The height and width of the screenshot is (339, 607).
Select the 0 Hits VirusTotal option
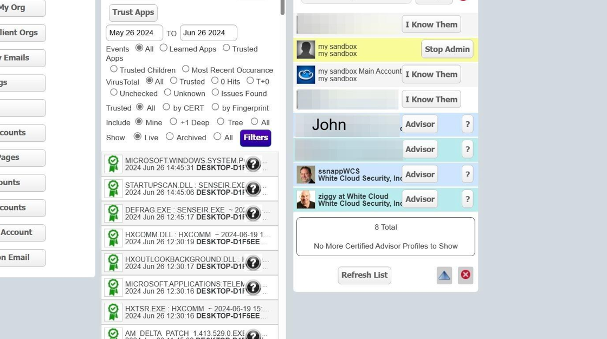point(214,81)
